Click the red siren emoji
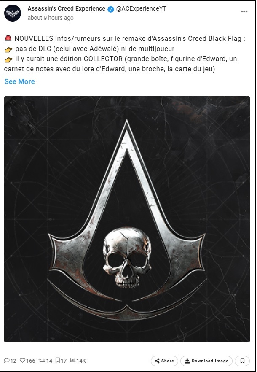The height and width of the screenshot is (372, 257). (x=8, y=38)
